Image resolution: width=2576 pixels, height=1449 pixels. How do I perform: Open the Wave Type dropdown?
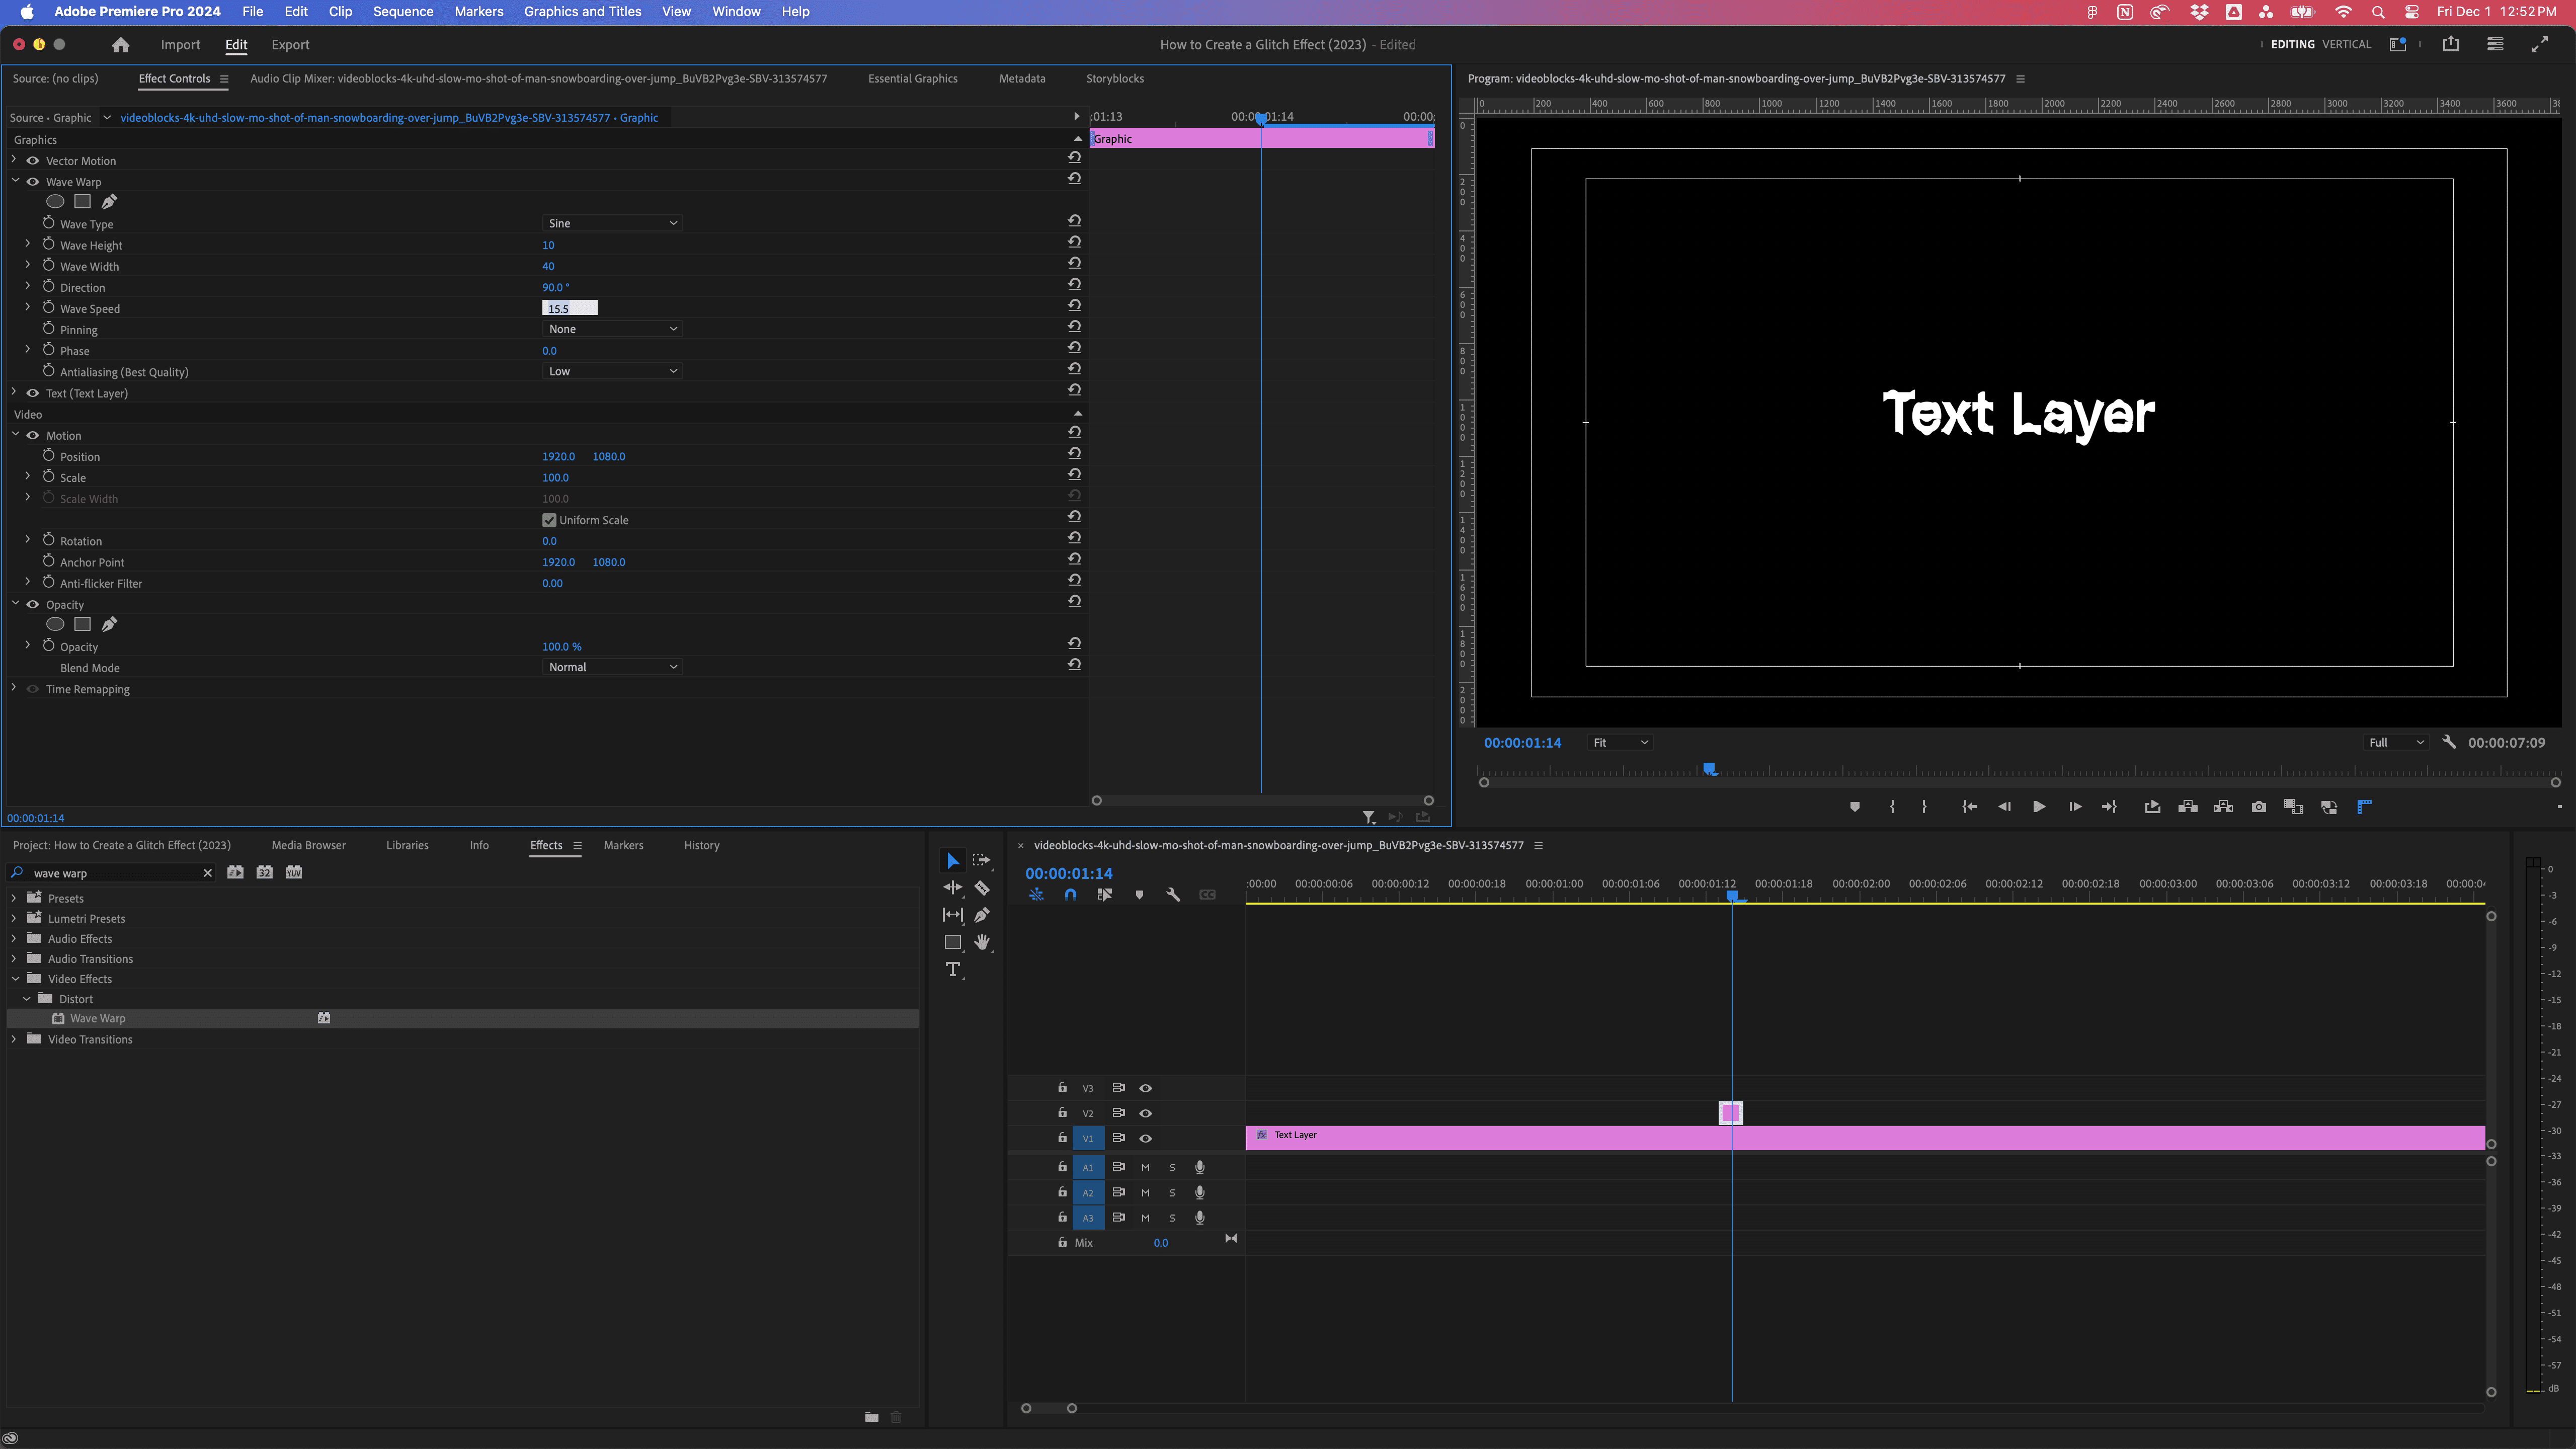(x=612, y=223)
